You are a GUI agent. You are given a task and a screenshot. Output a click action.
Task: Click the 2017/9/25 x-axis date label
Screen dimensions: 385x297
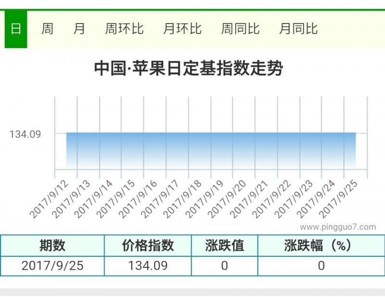(x=338, y=199)
